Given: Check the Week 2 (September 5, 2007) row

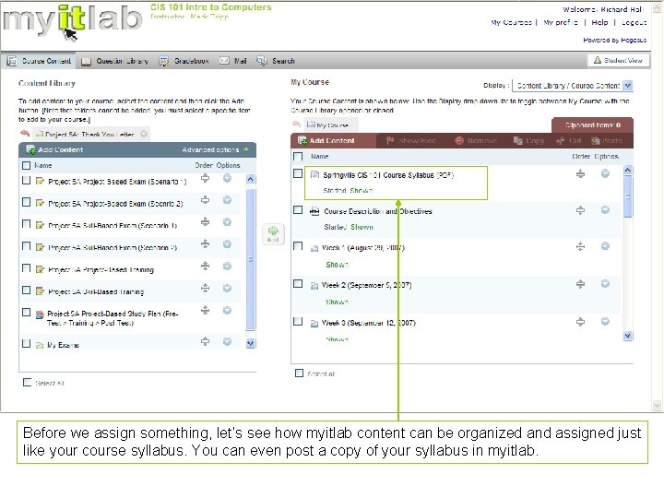Looking at the screenshot, I should point(298,283).
